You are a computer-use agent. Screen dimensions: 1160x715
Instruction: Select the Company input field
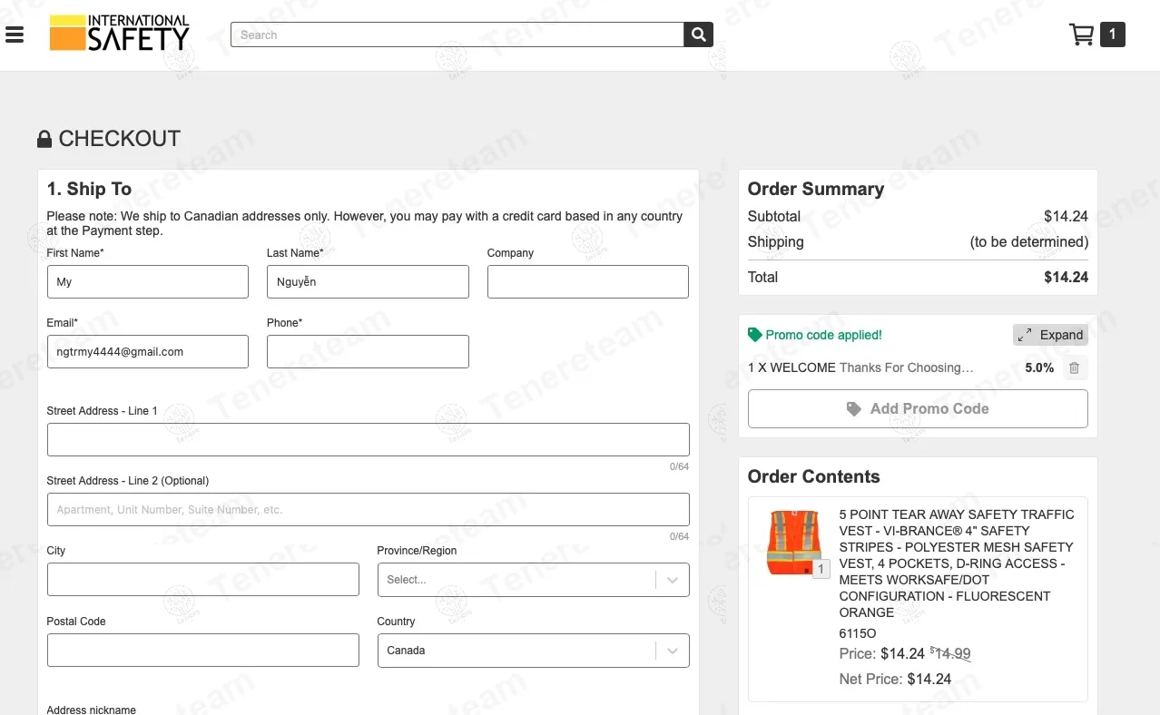(587, 282)
